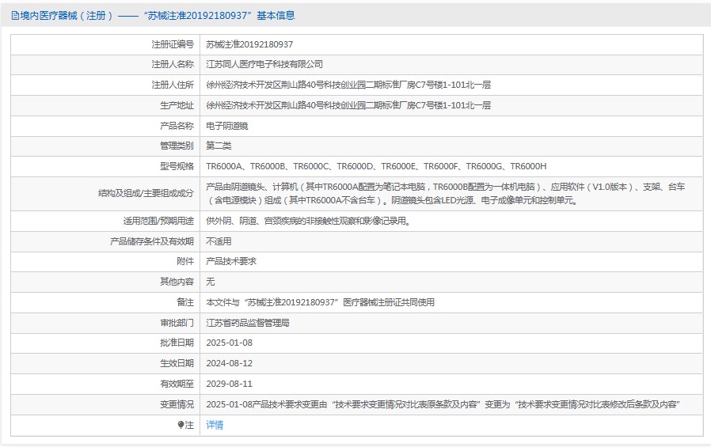The height and width of the screenshot is (447, 711).
Task: Click the 适用范围/预期用途 value text
Action: [x=308, y=221]
